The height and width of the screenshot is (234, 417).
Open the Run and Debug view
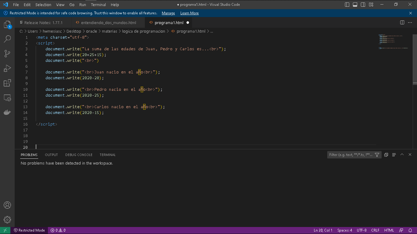coord(7,68)
